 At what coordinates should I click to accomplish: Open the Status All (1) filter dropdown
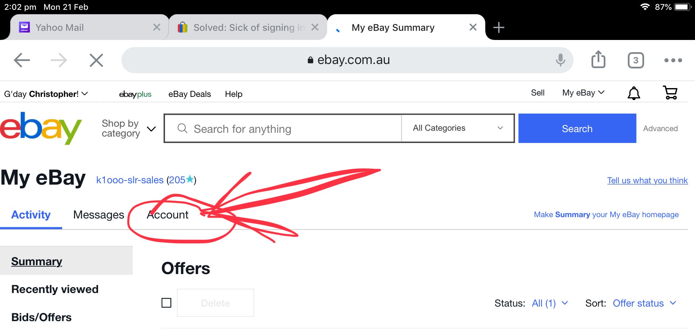(549, 303)
